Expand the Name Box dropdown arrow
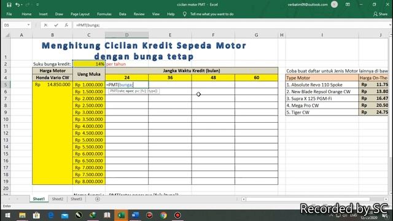Viewport: 393px width, 221px height. pos(29,25)
